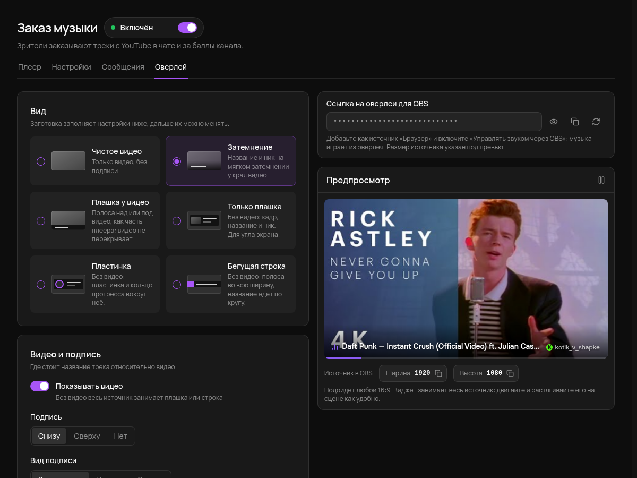Select the Чистое видео radio button
Image resolution: width=637 pixels, height=478 pixels.
point(41,161)
